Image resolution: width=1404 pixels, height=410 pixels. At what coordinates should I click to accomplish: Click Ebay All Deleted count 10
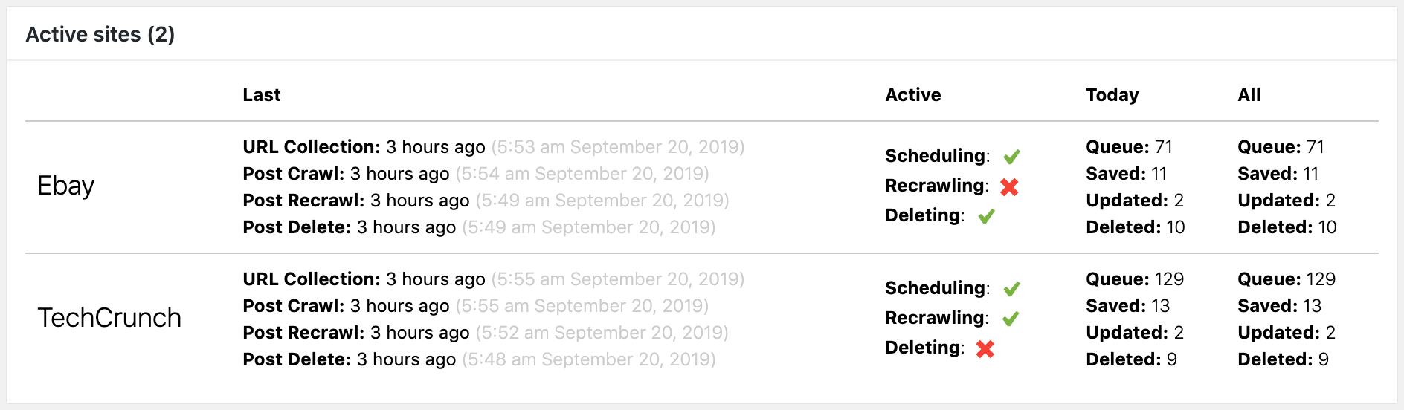point(1327,227)
